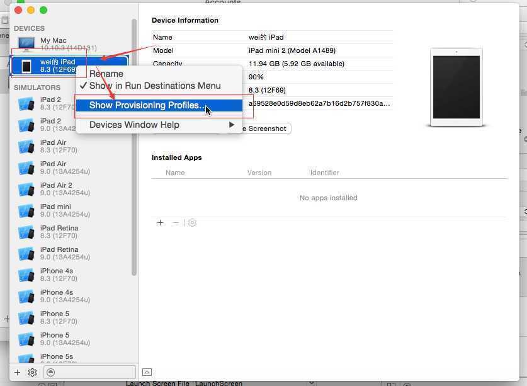
Task: Toggle the device console disclosure button
Action: click(147, 372)
